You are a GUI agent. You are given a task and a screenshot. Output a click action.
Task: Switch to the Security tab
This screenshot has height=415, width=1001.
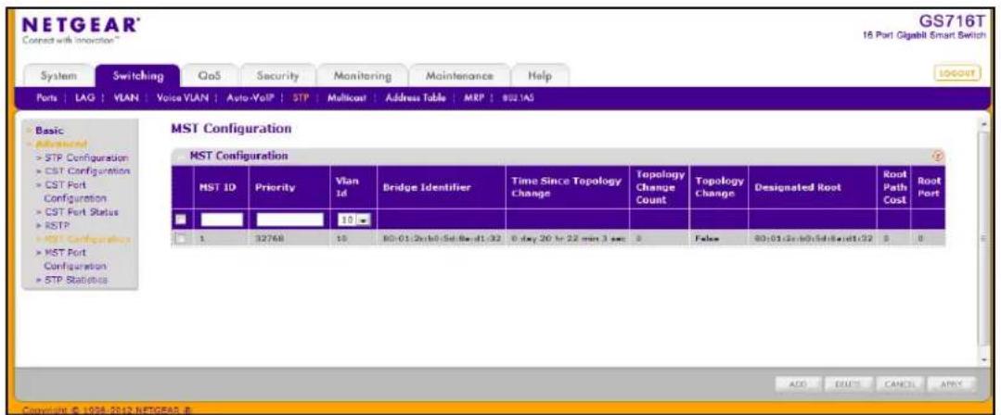point(277,75)
